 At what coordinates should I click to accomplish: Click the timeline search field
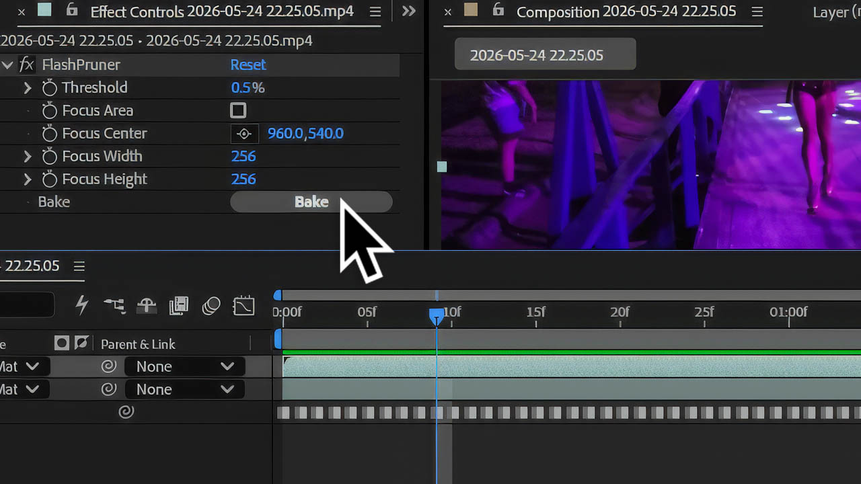pyautogui.click(x=27, y=305)
